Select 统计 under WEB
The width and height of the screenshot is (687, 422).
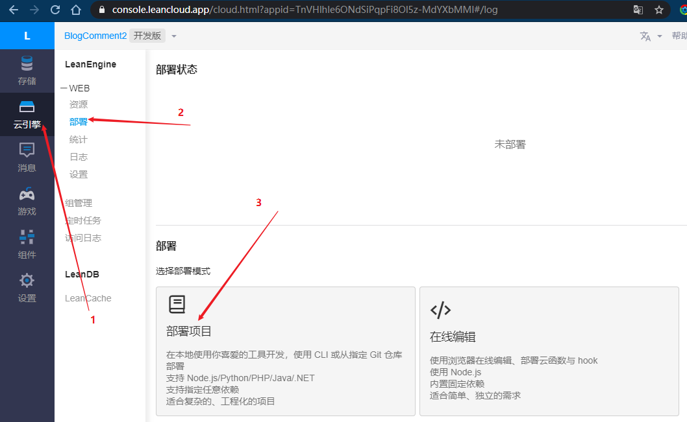(x=79, y=139)
